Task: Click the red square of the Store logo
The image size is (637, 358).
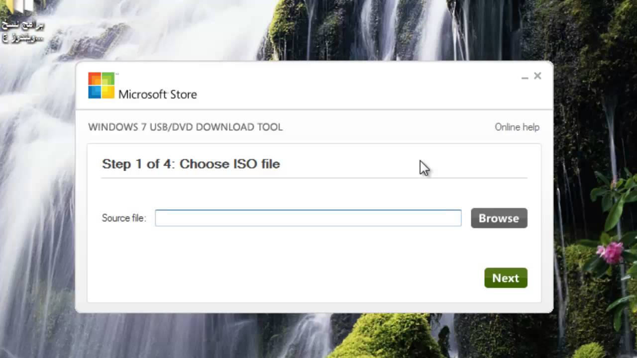Action: coord(94,79)
